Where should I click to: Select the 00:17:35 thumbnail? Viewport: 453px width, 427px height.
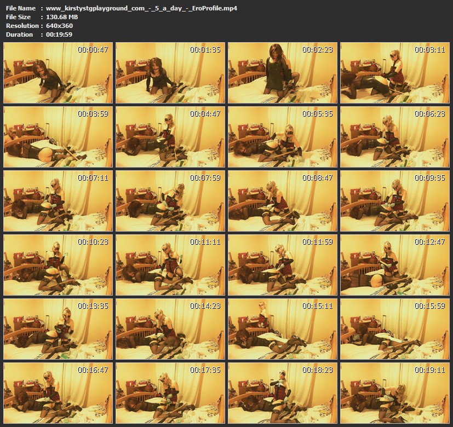click(x=170, y=393)
